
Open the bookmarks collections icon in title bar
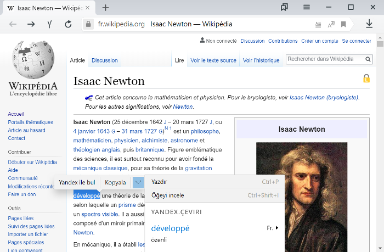coord(284,7)
